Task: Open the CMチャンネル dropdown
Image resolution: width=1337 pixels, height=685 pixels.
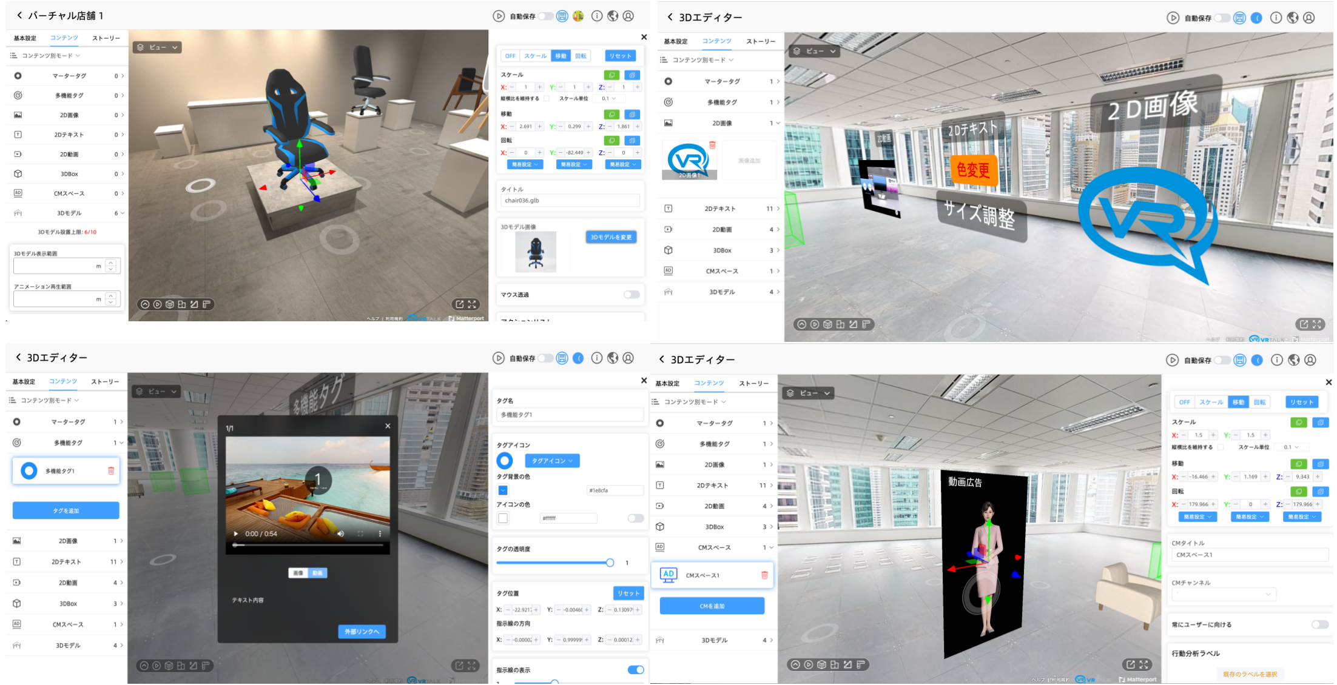Action: tap(1224, 595)
